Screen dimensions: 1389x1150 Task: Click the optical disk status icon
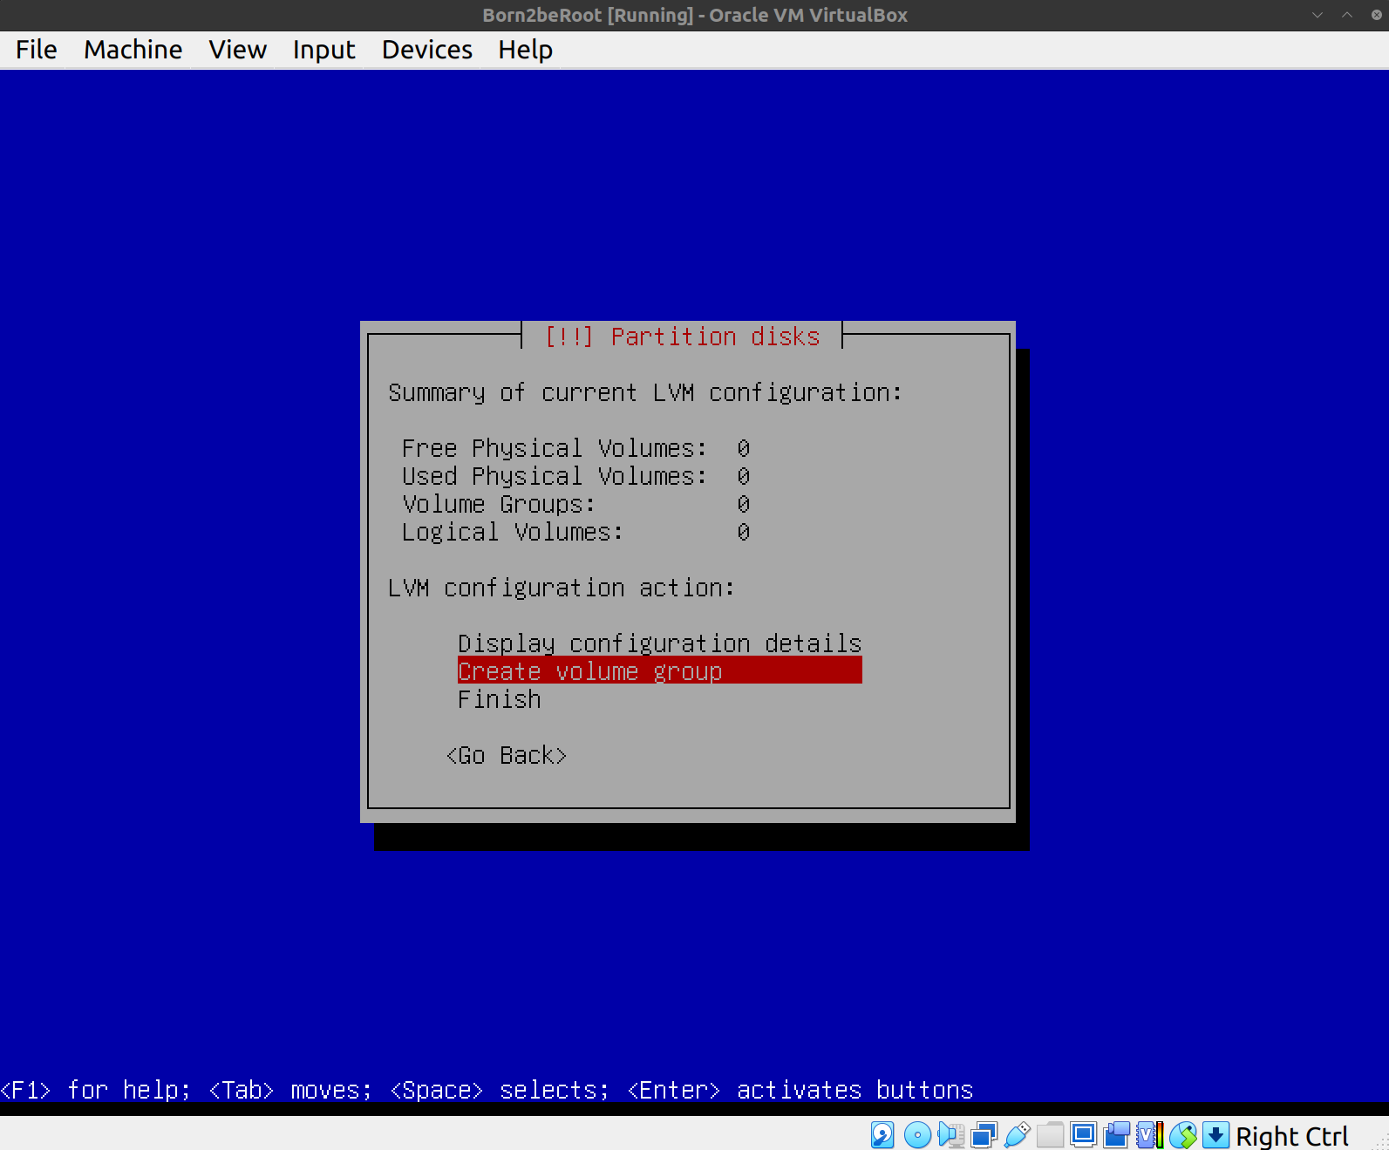(x=917, y=1135)
